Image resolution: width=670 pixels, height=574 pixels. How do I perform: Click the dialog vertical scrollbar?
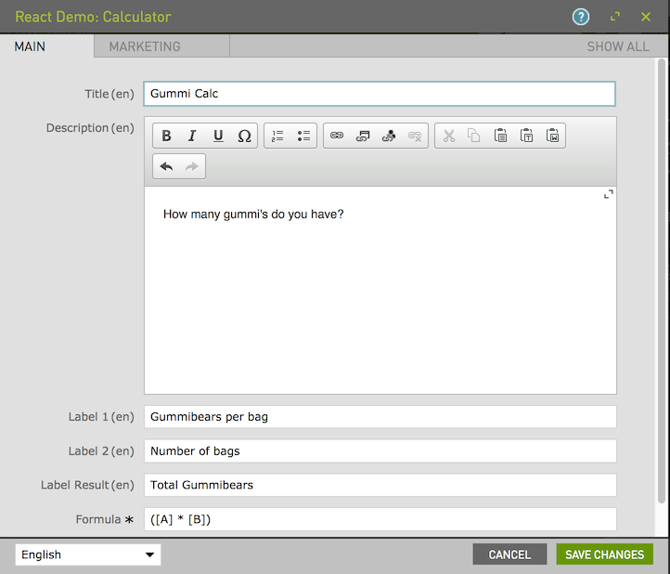(x=662, y=281)
